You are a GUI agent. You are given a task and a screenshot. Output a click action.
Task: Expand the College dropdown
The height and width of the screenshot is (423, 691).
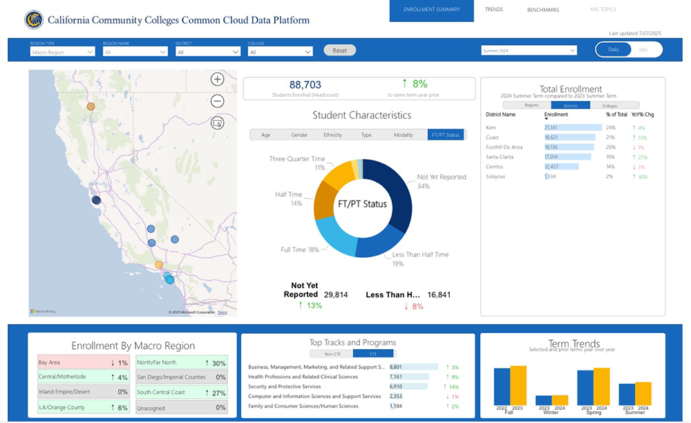280,51
